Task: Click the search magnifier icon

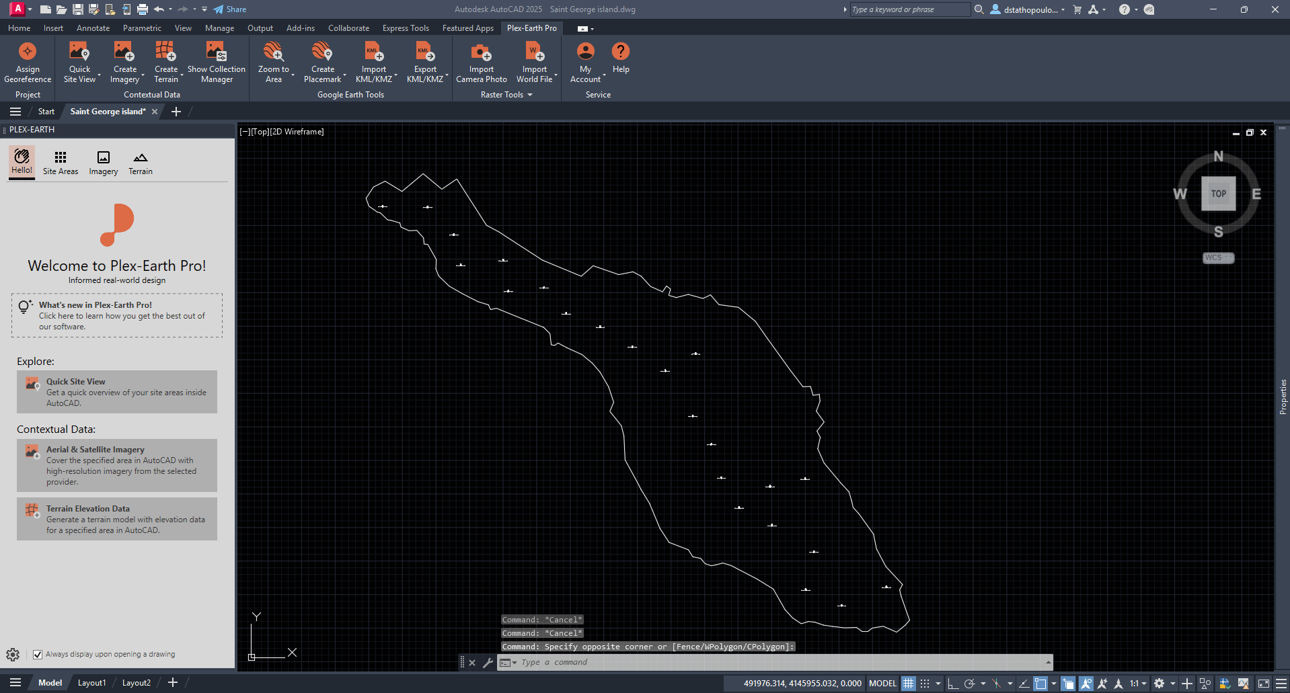Action: [x=979, y=9]
